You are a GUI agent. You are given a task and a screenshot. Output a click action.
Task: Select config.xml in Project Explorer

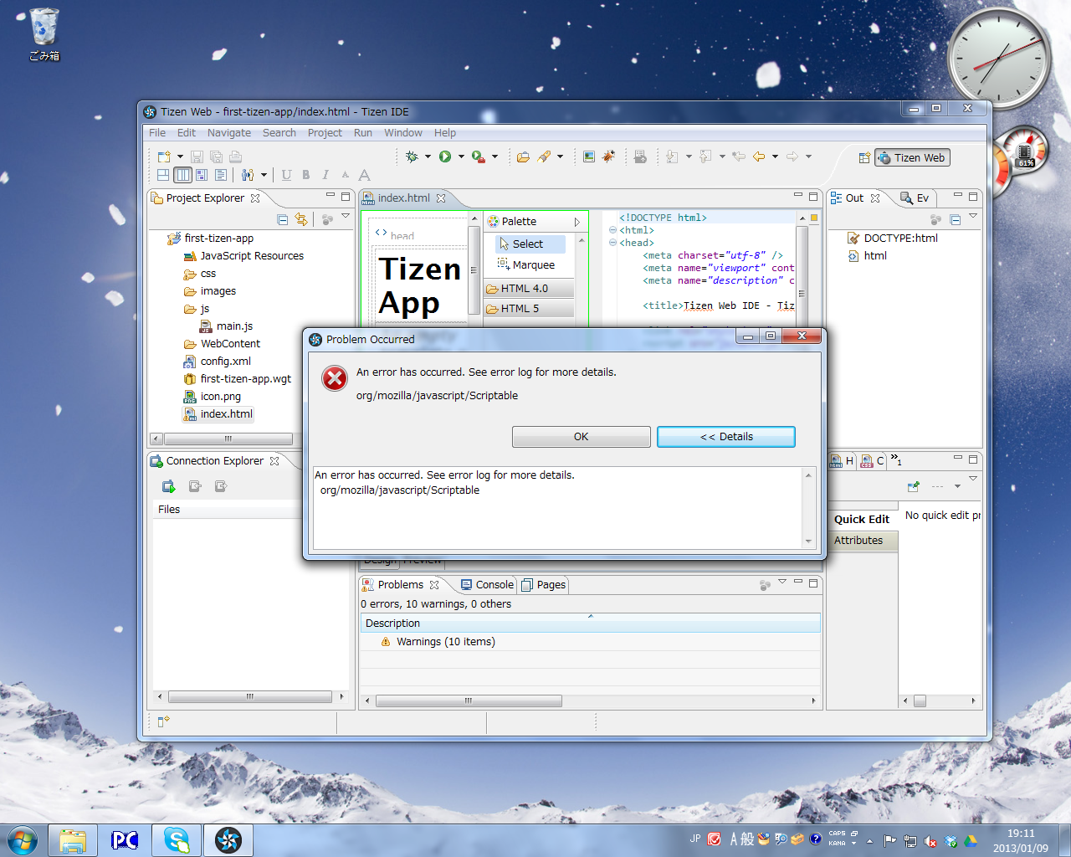pyautogui.click(x=218, y=362)
